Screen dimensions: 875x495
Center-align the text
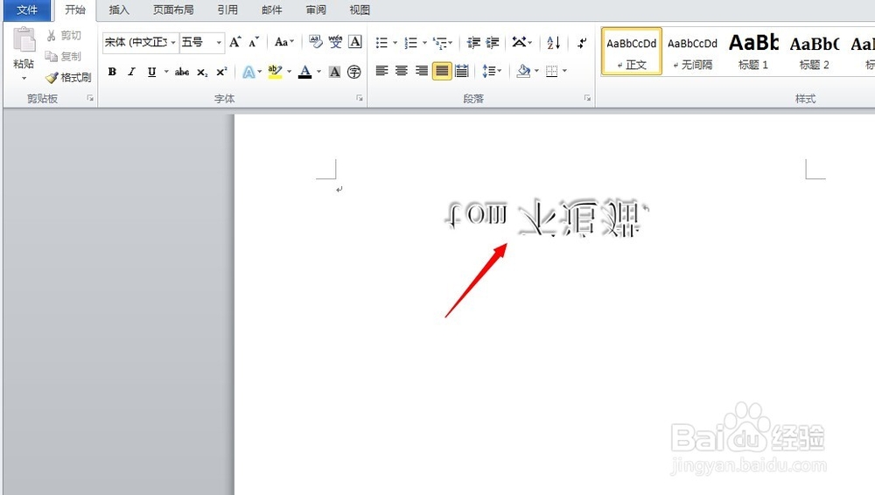pos(402,71)
